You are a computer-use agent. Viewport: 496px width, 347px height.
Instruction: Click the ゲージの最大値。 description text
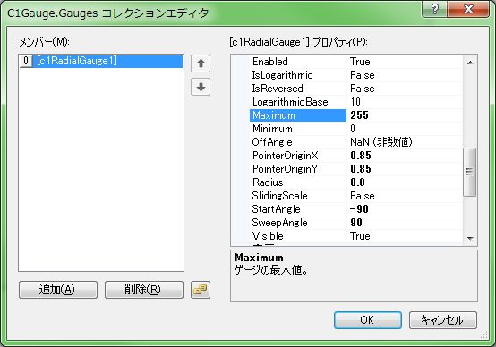coord(271,270)
